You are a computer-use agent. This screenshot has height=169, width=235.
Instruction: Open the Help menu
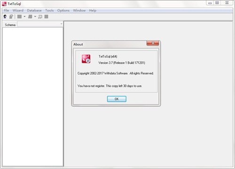click(93, 10)
